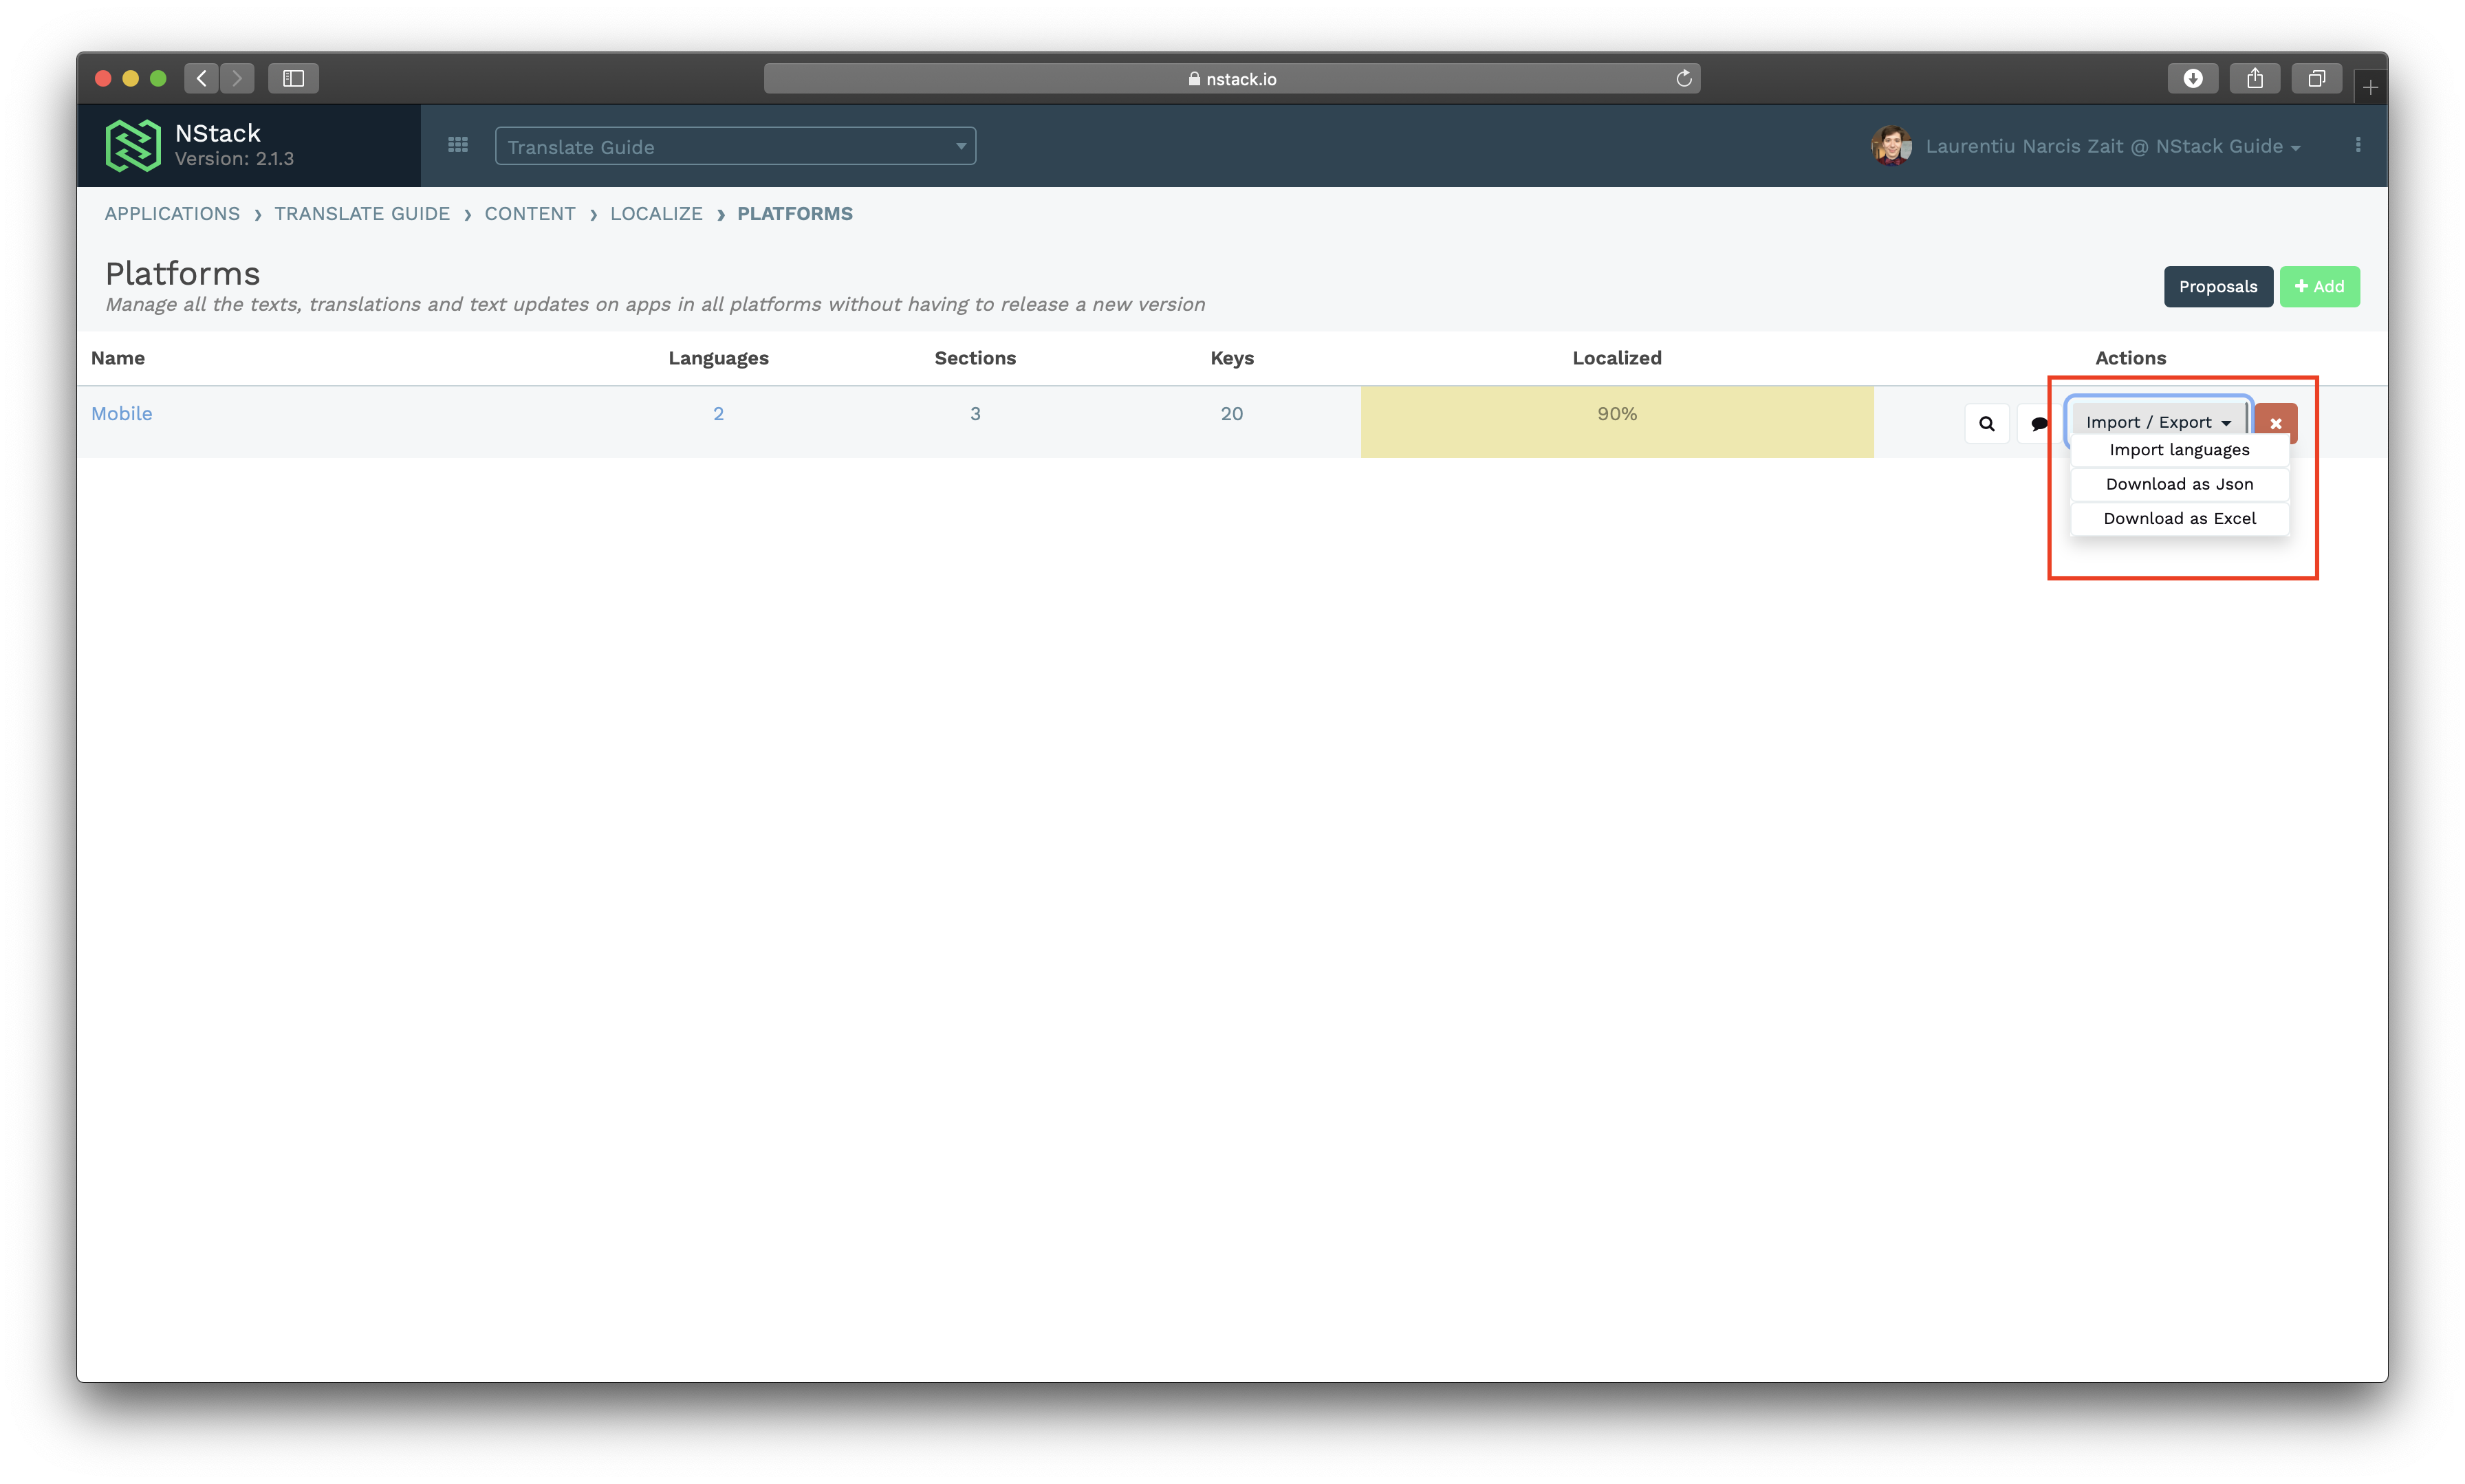Click the Platforms page heading
The height and width of the screenshot is (1484, 2465).
[182, 273]
